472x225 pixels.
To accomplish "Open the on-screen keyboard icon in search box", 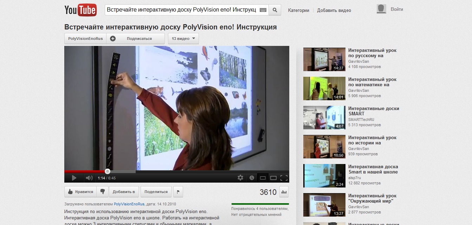I will click(x=263, y=10).
